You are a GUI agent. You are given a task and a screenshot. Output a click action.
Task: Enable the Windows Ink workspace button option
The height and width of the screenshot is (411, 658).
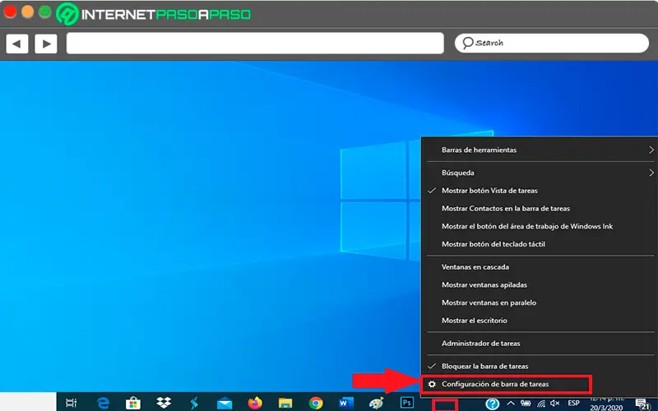coord(540,226)
